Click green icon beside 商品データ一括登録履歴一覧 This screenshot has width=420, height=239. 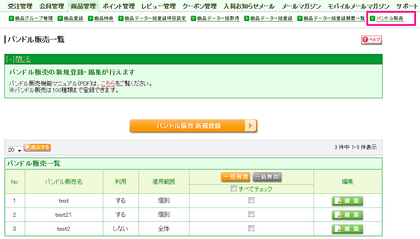pos(300,18)
